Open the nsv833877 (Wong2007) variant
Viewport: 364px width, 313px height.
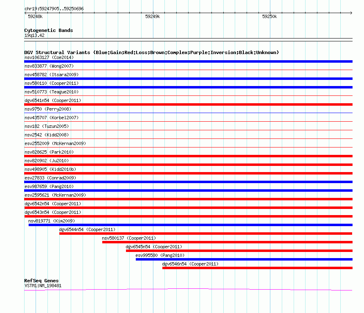coord(49,66)
